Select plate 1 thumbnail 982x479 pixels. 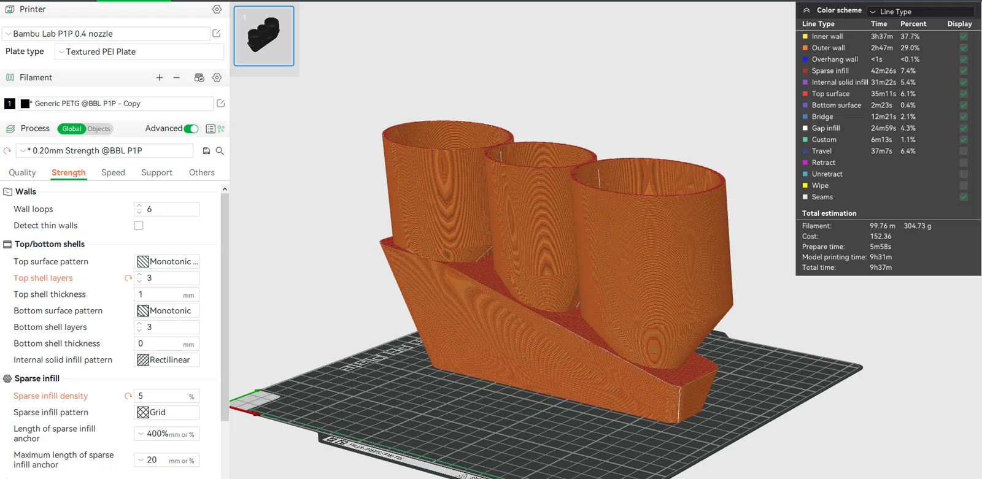click(264, 36)
